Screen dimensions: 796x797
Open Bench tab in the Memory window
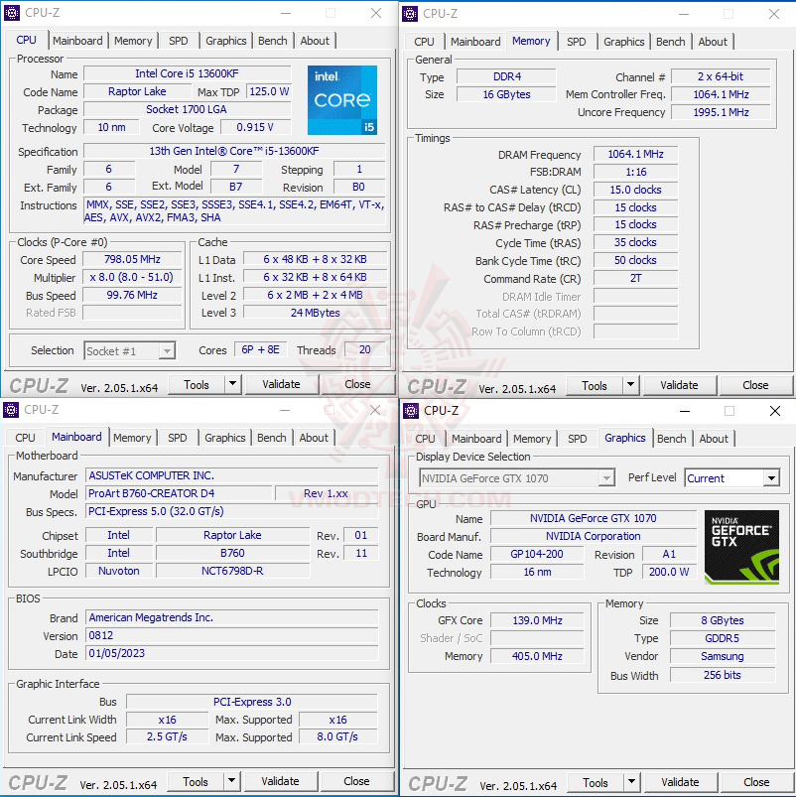(671, 42)
